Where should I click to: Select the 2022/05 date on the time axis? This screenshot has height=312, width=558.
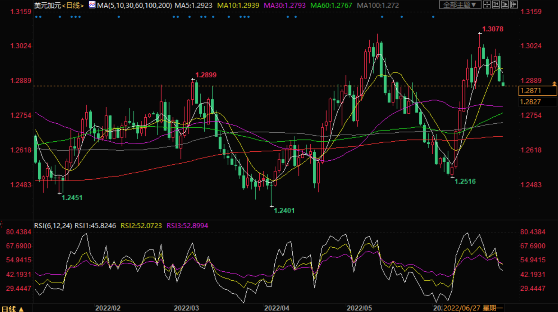click(359, 308)
